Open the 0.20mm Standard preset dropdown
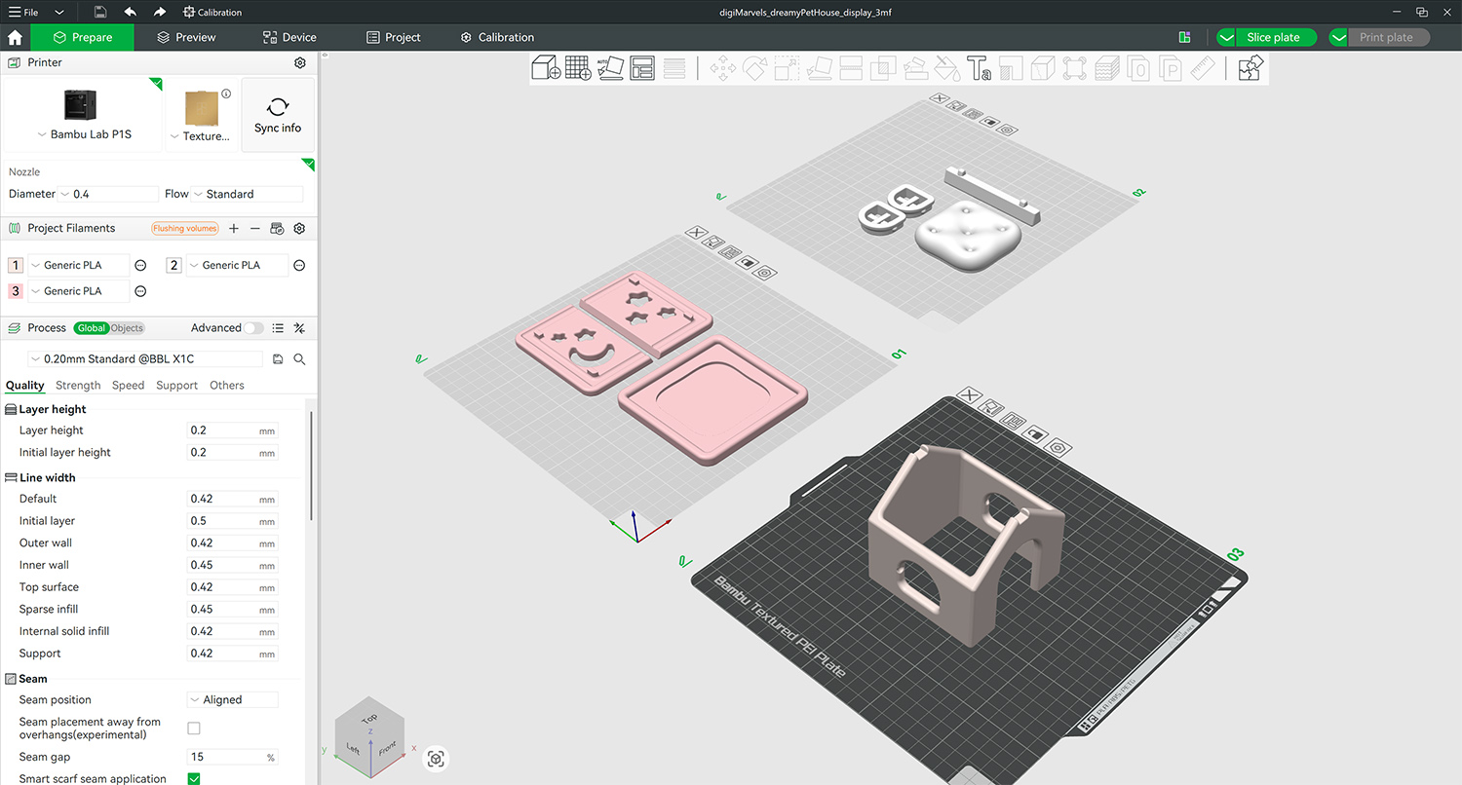1462x785 pixels. (145, 359)
